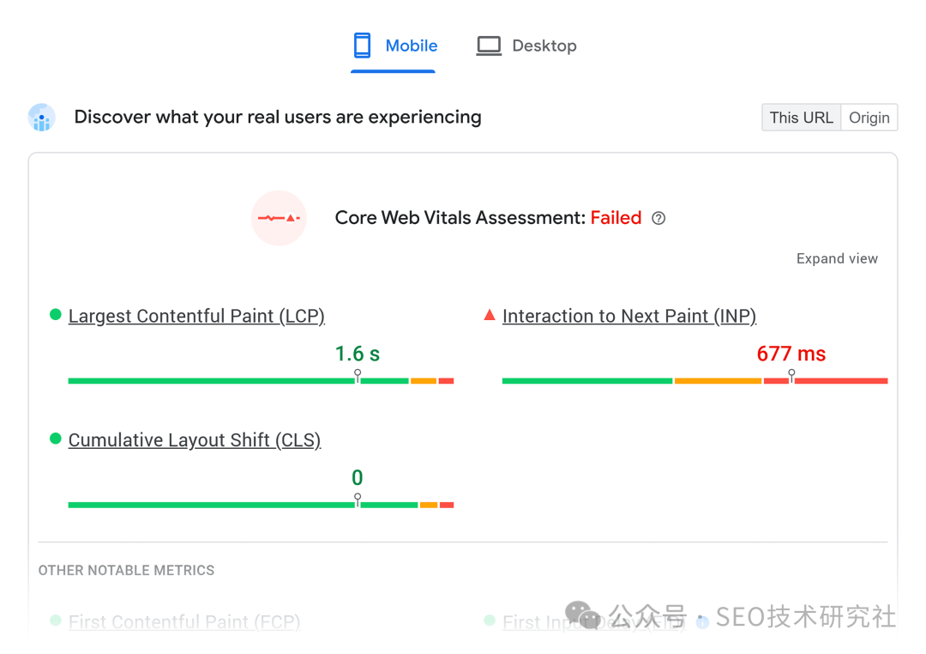
Task: Expand view of the vitals panel
Action: point(837,258)
